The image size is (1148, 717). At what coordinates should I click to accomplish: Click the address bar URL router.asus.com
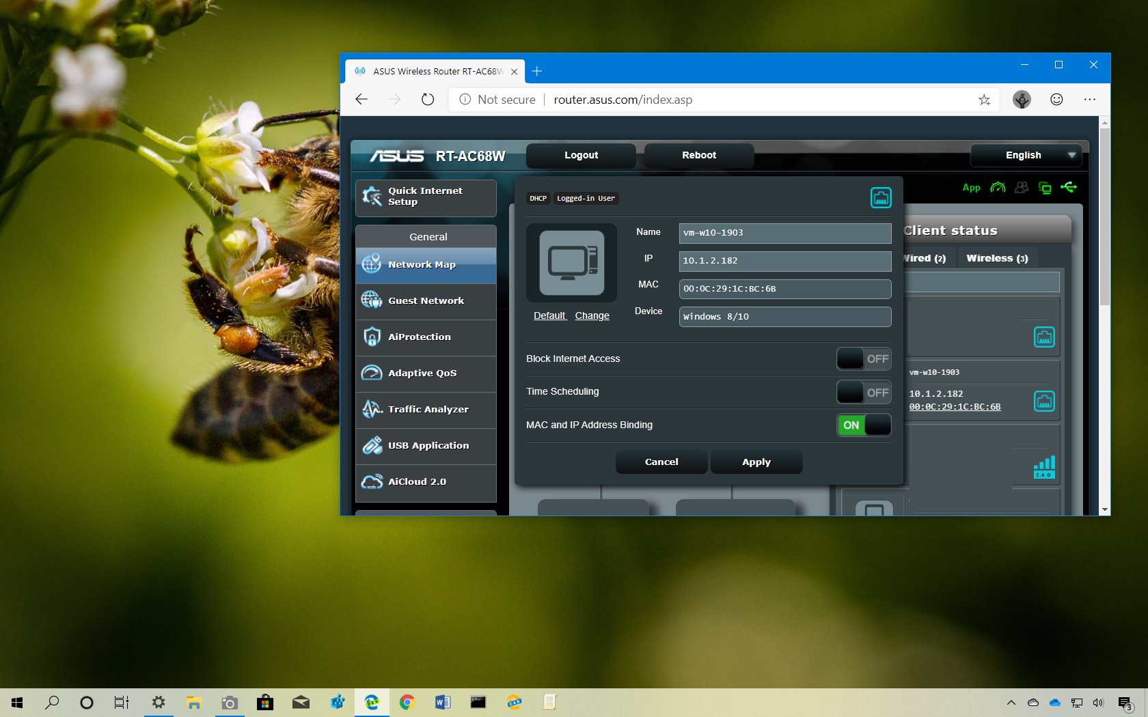click(623, 100)
